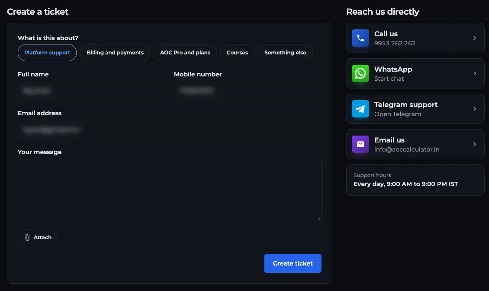The image size is (489, 291).
Task: Click the Your message label
Action: tap(40, 152)
